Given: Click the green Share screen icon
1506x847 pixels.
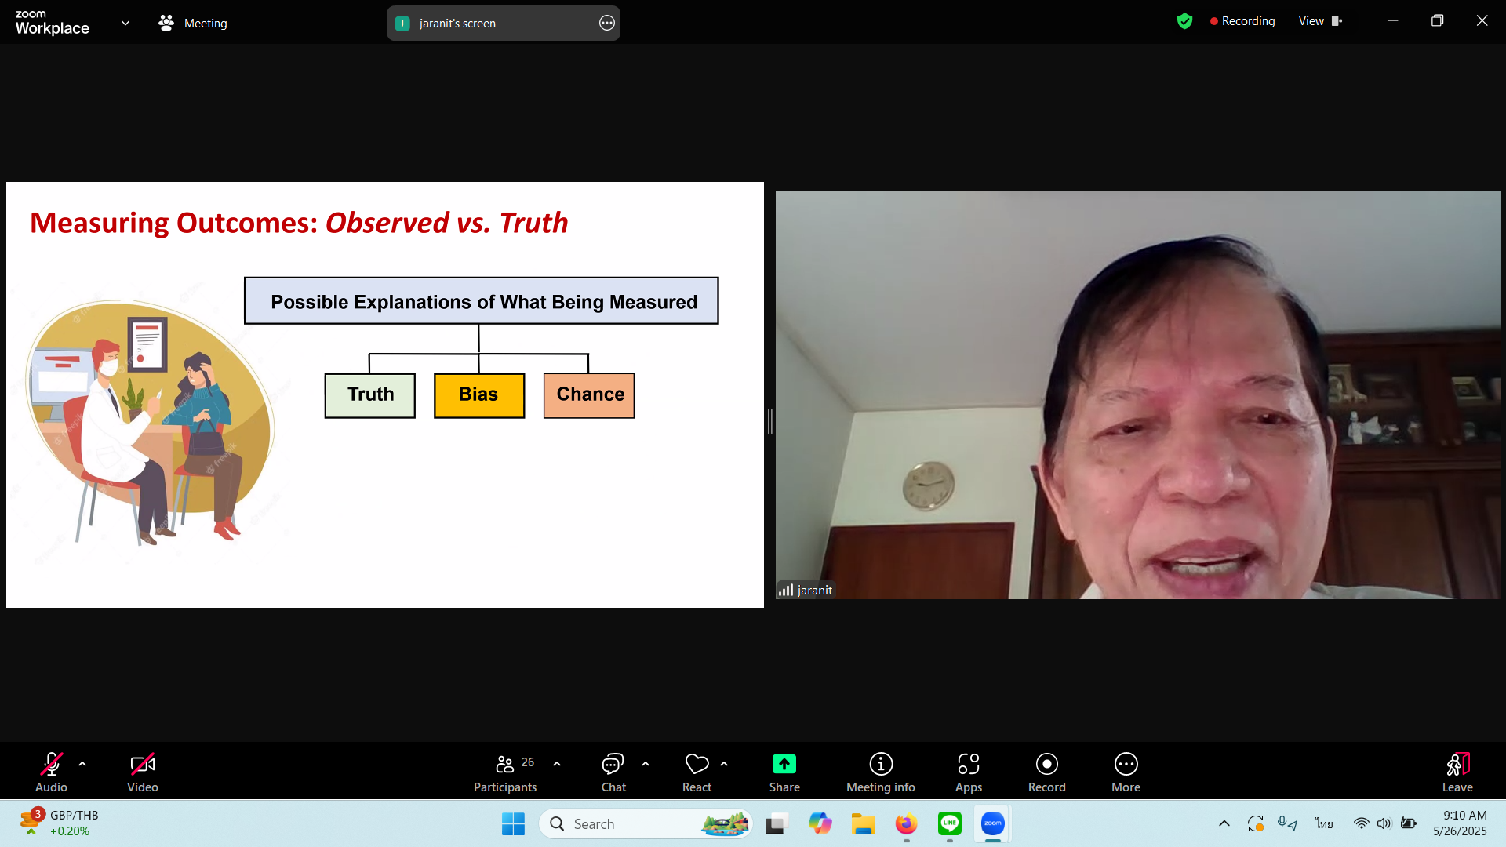Looking at the screenshot, I should pyautogui.click(x=784, y=764).
